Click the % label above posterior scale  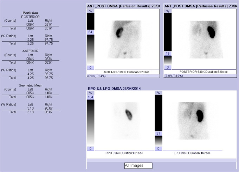pos(168,11)
